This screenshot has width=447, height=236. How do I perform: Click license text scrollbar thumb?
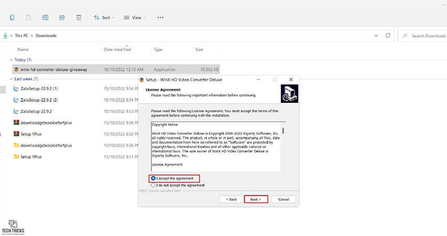pos(283,131)
